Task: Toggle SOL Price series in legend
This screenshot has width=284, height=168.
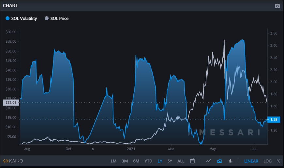Action: click(x=56, y=18)
